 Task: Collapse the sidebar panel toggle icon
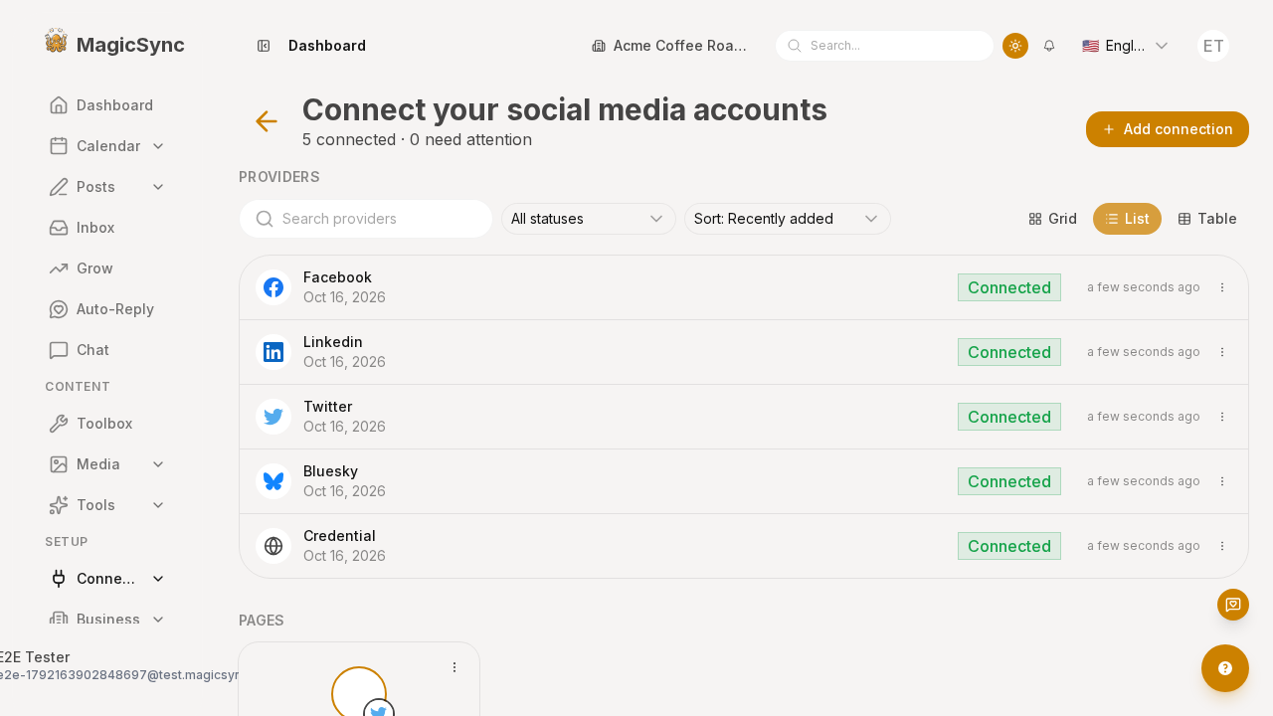point(264,46)
